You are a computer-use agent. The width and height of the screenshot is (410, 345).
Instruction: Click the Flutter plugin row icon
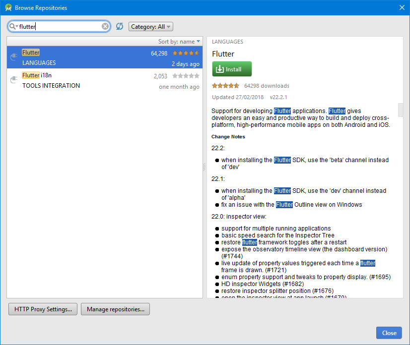pos(14,57)
